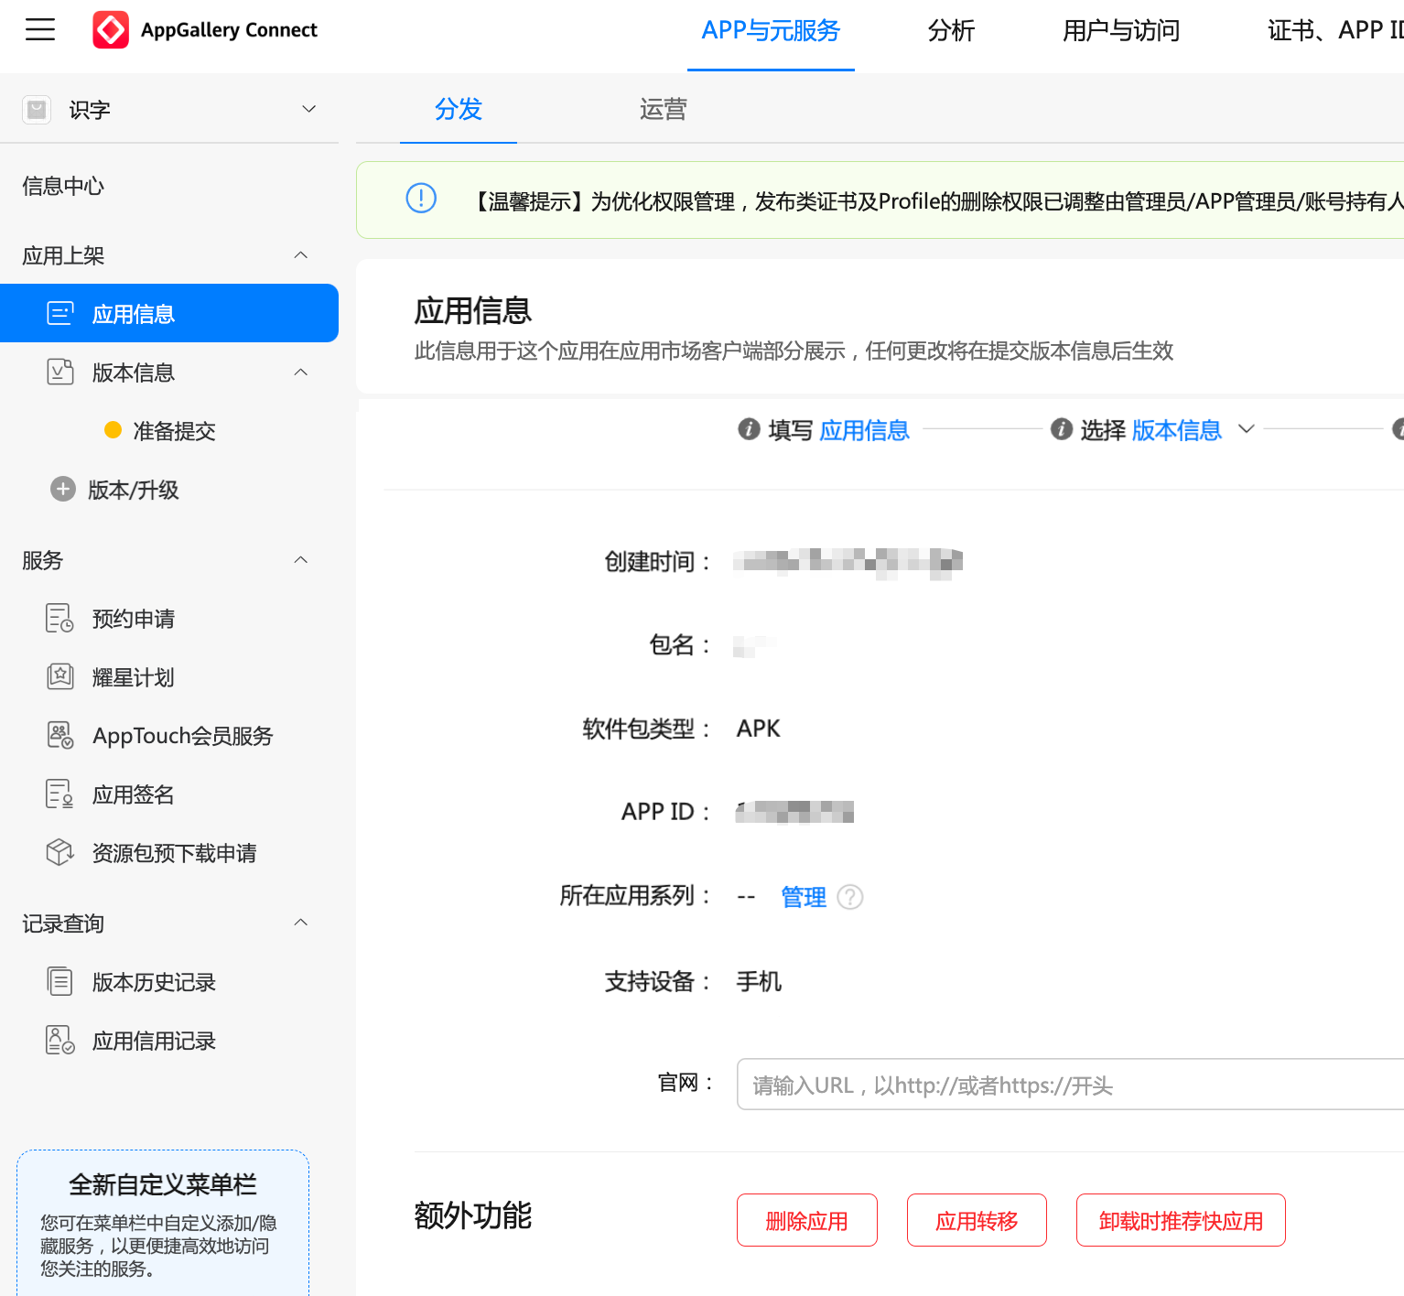Screen dimensions: 1404x1296
Task: Open the 版本信息 step dropdown arrow
Action: (1247, 429)
